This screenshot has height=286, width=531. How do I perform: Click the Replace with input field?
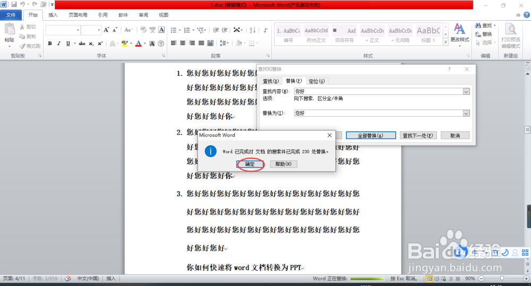point(379,114)
